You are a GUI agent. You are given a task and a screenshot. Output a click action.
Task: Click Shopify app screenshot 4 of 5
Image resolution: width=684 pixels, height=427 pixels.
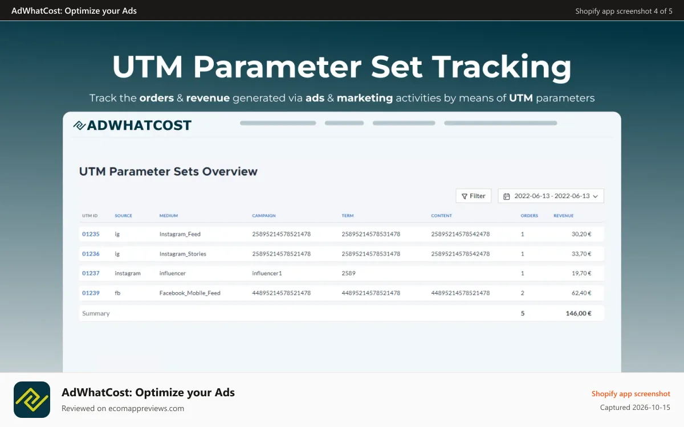pyautogui.click(x=624, y=11)
